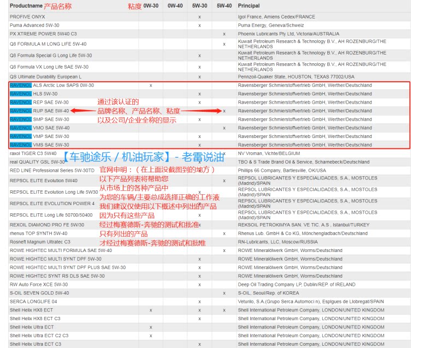The image size is (437, 348).
Task: Click the RAVENOL RUP SAE 5W-40 product
Action: pos(39,111)
